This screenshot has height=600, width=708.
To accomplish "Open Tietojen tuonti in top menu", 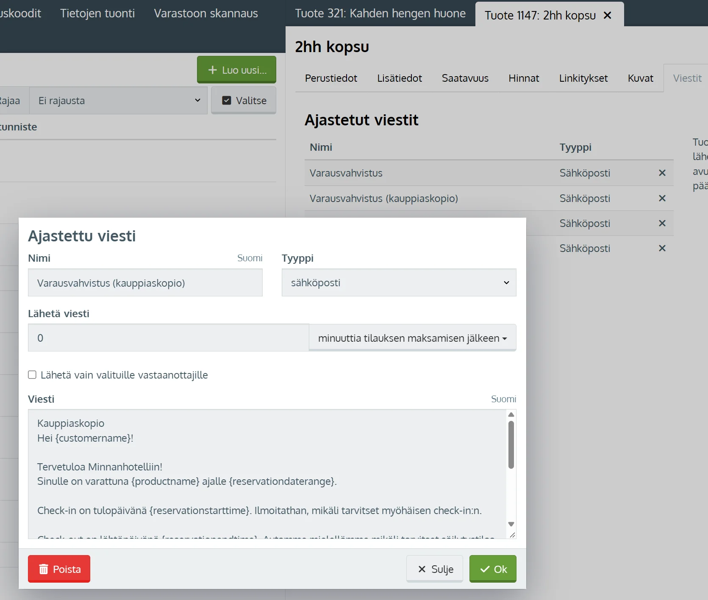I will (x=97, y=14).
